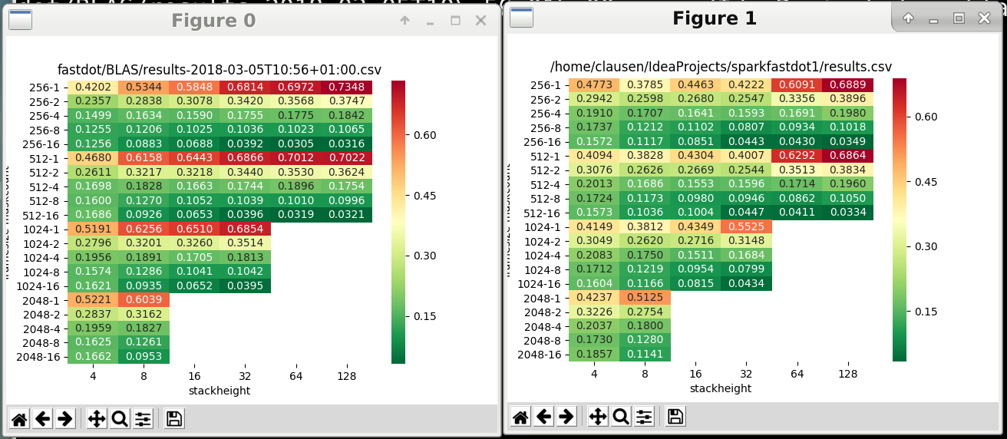Select cell 0.4773 in Figure 1 heatmap
This screenshot has height=439, width=1007.
(594, 85)
